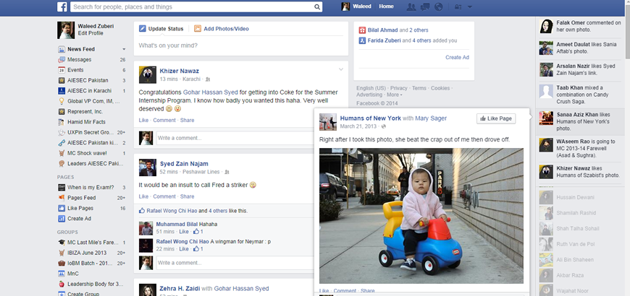
Task: Click the Add Photos/Video icon
Action: 198,29
